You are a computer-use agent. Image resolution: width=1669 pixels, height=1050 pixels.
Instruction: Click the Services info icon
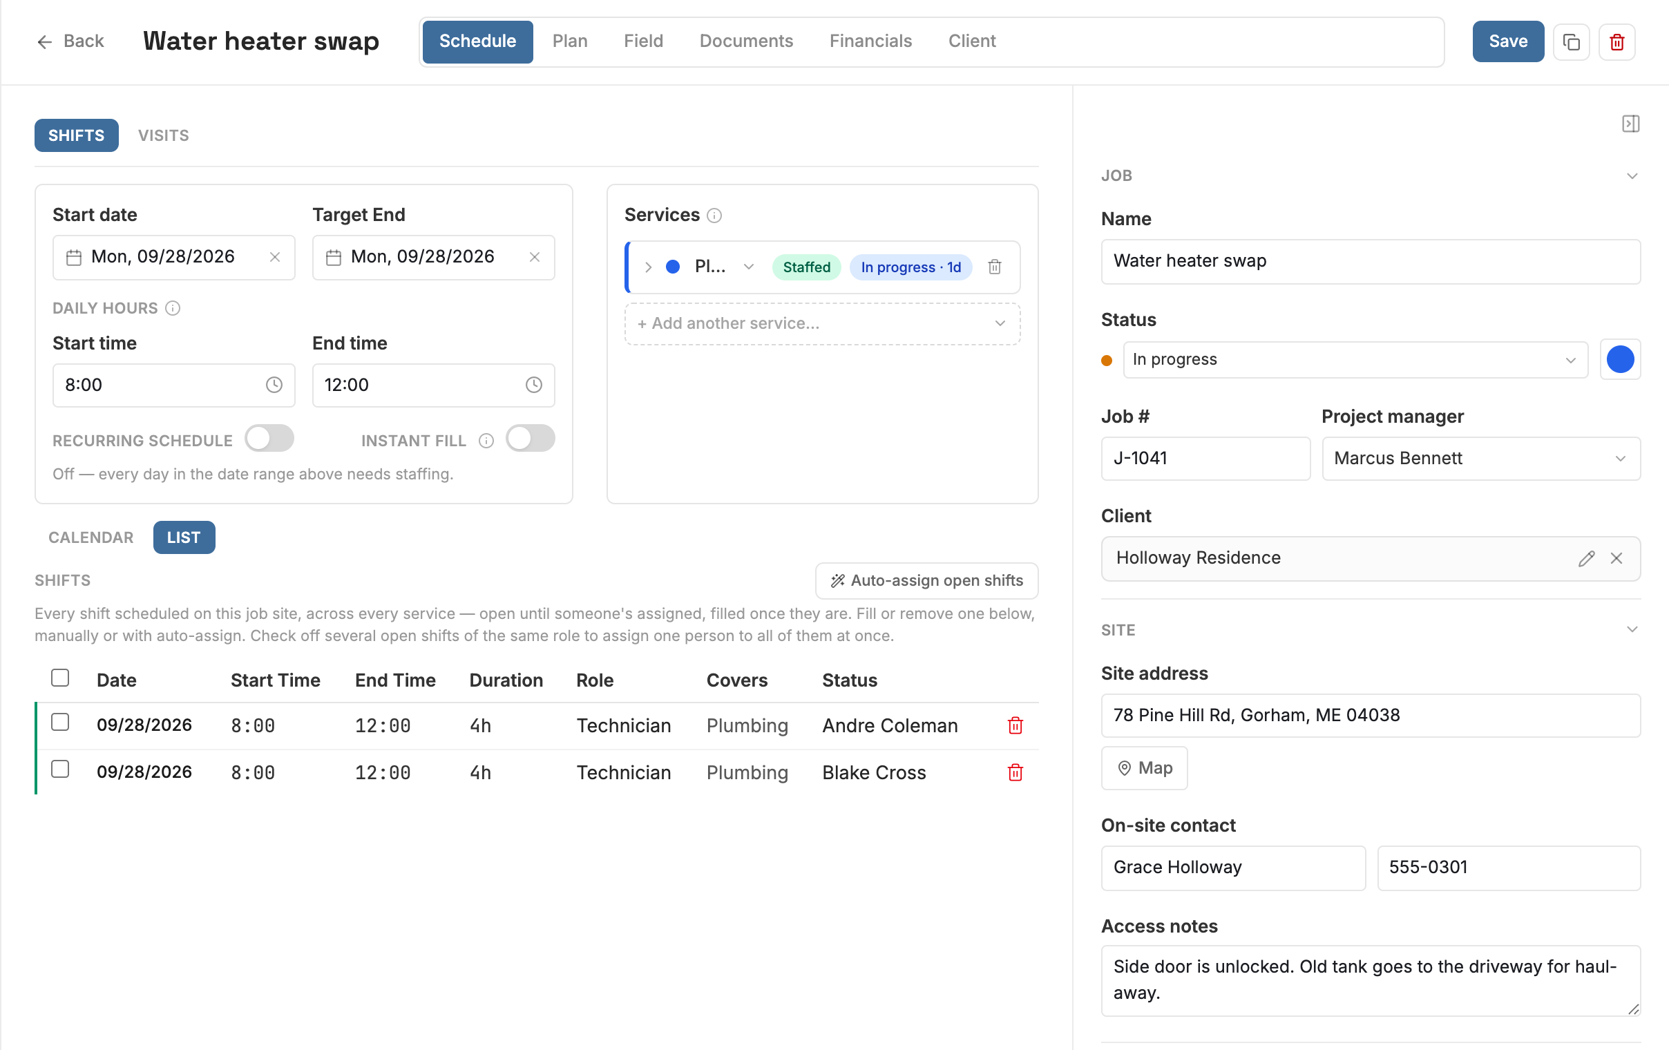tap(714, 216)
